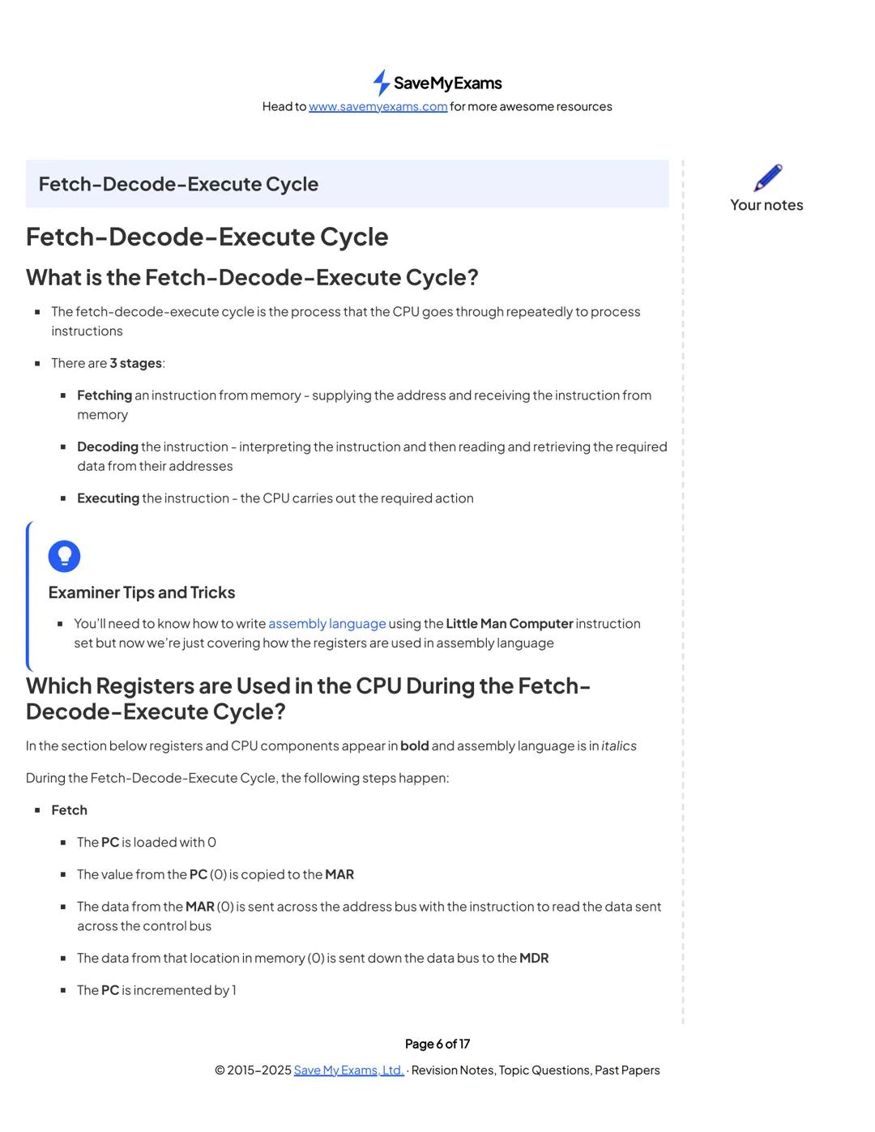The image size is (875, 1132).
Task: Click the 'Which Registers are Used' heading
Action: 308,698
